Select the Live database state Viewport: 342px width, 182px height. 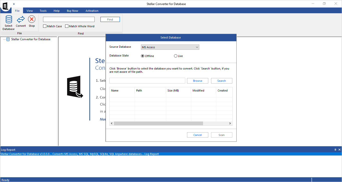point(176,56)
